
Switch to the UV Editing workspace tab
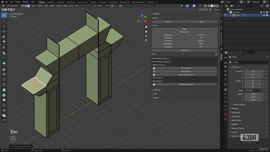[71, 2]
